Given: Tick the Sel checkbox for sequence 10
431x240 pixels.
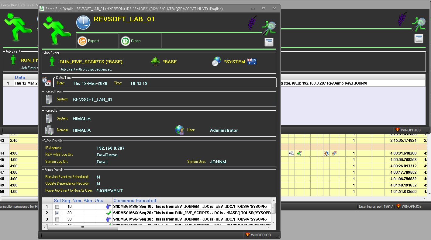Looking at the screenshot, I should [x=57, y=207].
